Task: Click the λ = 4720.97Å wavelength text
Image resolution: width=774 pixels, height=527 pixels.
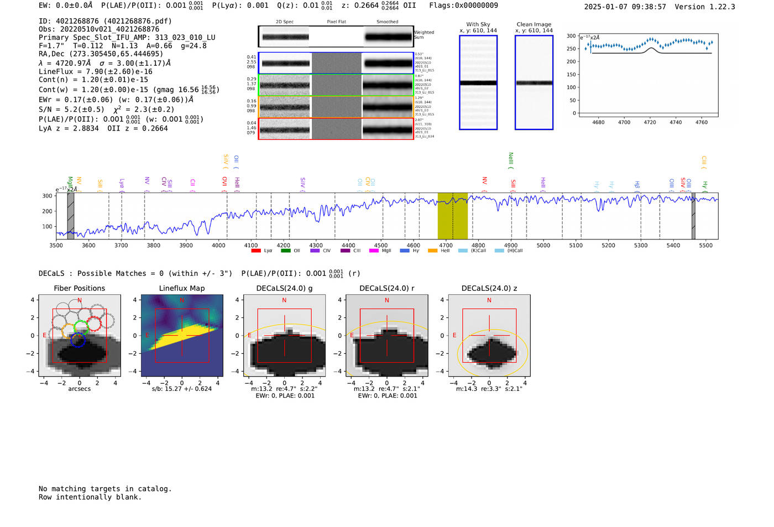Action: (x=65, y=63)
